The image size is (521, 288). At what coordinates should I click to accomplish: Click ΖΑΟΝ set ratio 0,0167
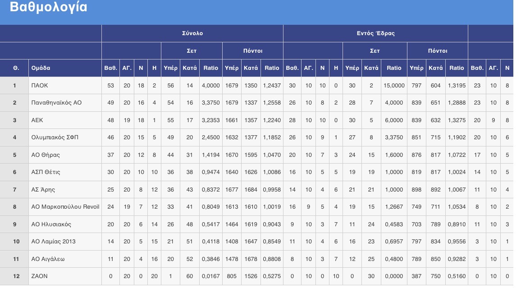point(210,276)
